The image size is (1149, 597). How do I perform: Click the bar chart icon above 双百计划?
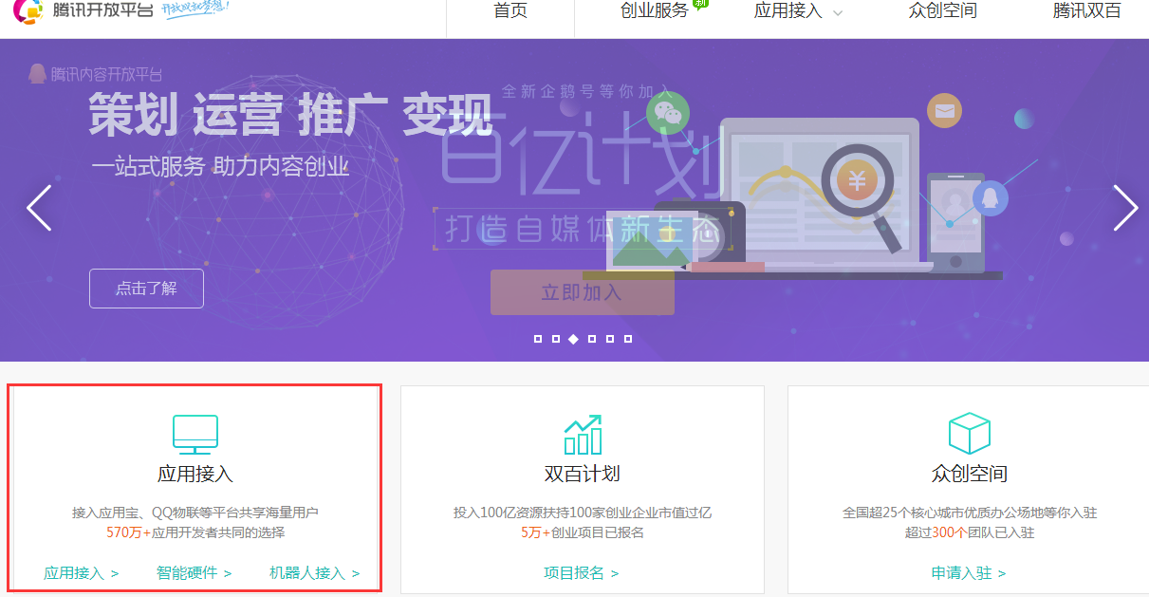click(583, 434)
